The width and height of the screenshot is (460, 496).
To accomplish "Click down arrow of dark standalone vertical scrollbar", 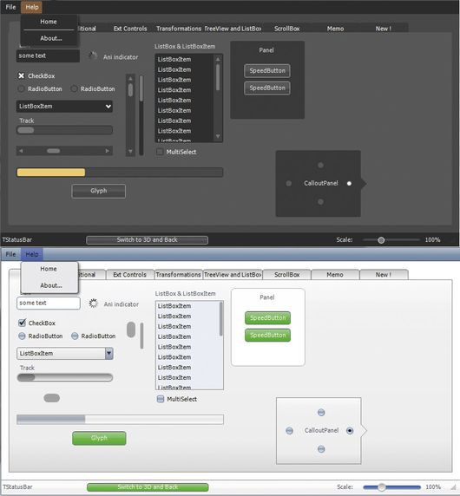I will tap(130, 152).
